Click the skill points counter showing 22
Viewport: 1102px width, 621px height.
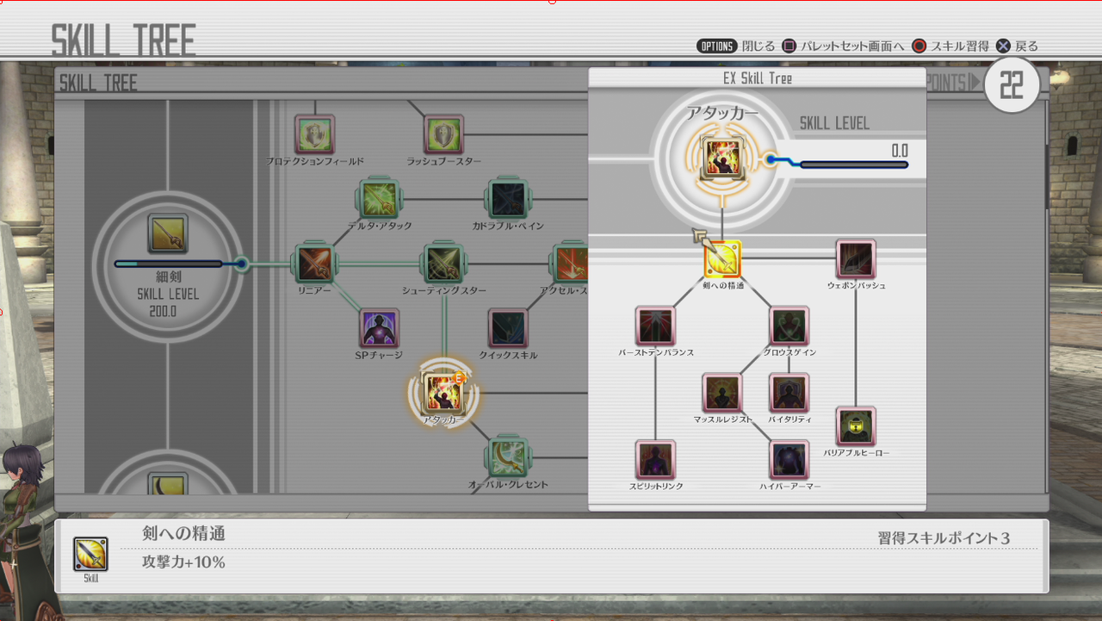pyautogui.click(x=1012, y=84)
